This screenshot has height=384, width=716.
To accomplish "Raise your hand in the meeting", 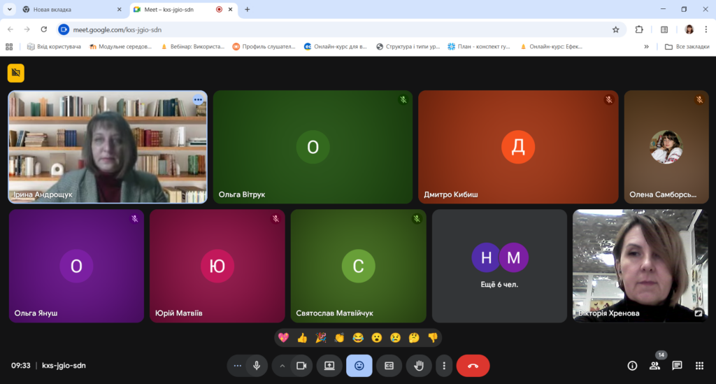I will click(420, 365).
